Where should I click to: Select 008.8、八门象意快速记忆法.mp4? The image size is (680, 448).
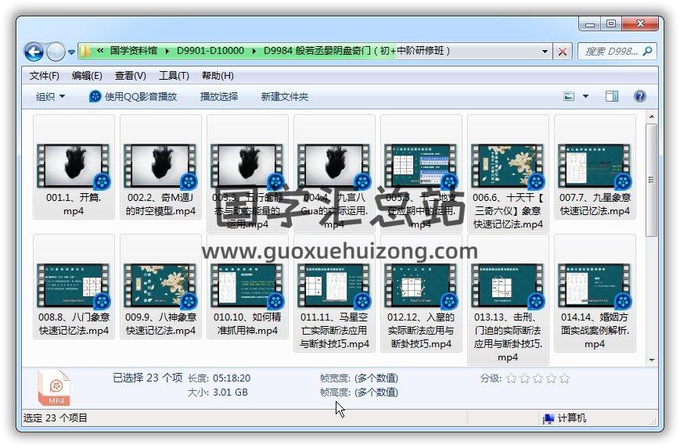pyautogui.click(x=74, y=286)
